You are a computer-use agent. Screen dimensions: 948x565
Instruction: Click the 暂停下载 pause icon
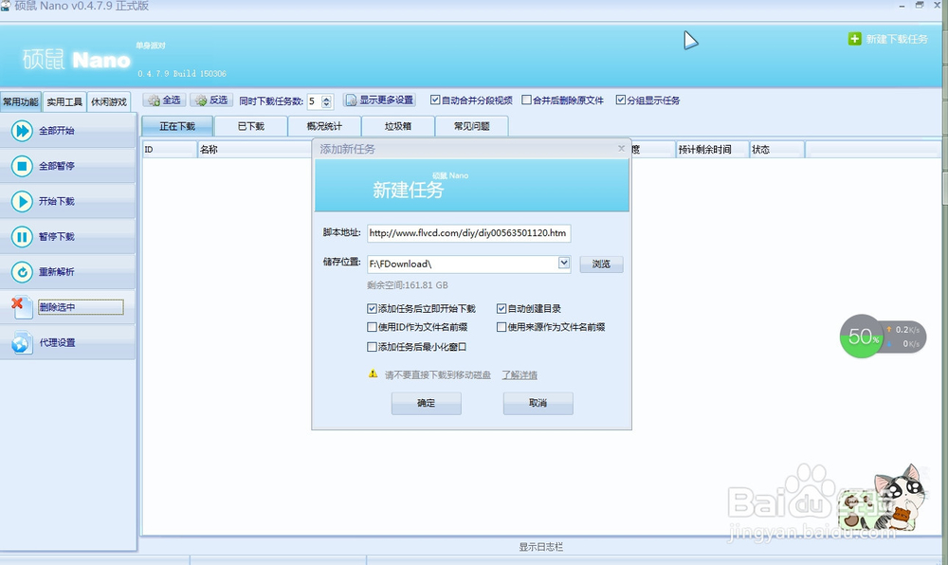coord(22,236)
